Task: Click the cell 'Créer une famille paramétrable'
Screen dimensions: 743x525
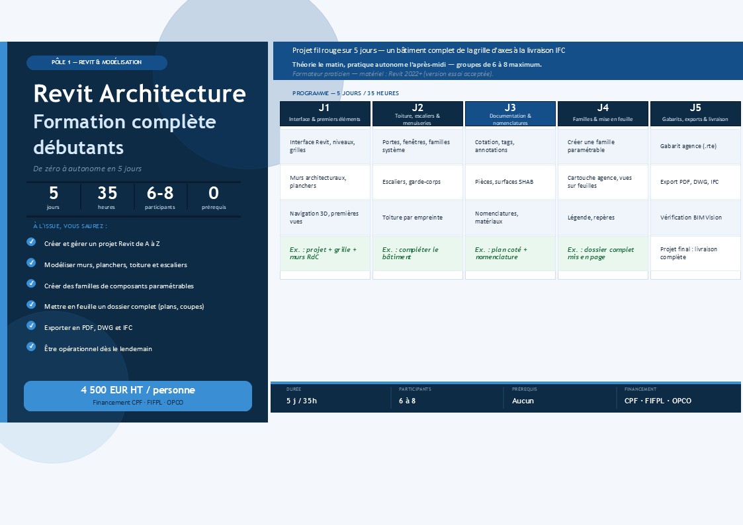Action: tap(603, 146)
